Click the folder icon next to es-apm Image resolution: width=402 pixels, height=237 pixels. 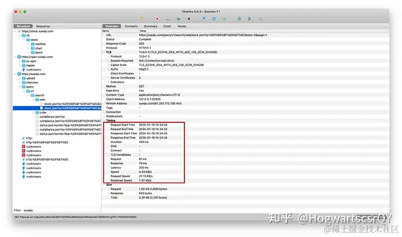tap(23, 61)
